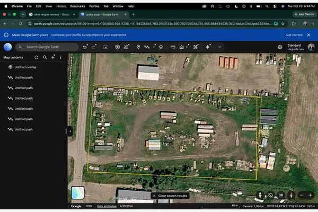
Task: Zoom in with plus button
Action: 310,195
